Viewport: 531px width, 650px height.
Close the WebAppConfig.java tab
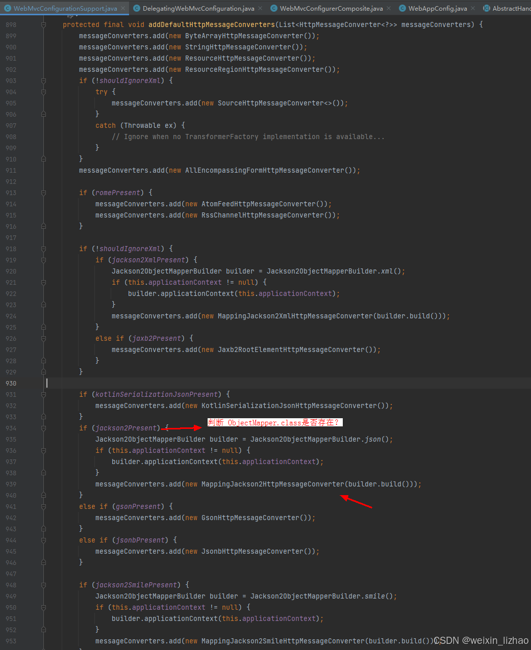click(473, 8)
